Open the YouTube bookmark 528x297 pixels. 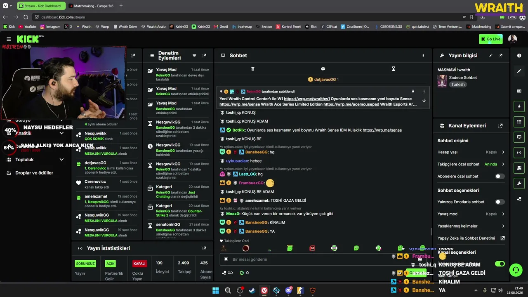(x=27, y=26)
